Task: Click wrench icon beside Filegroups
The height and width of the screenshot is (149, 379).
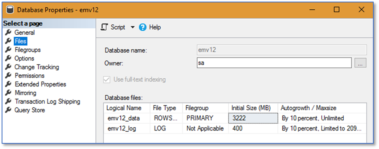Action: tap(8, 50)
